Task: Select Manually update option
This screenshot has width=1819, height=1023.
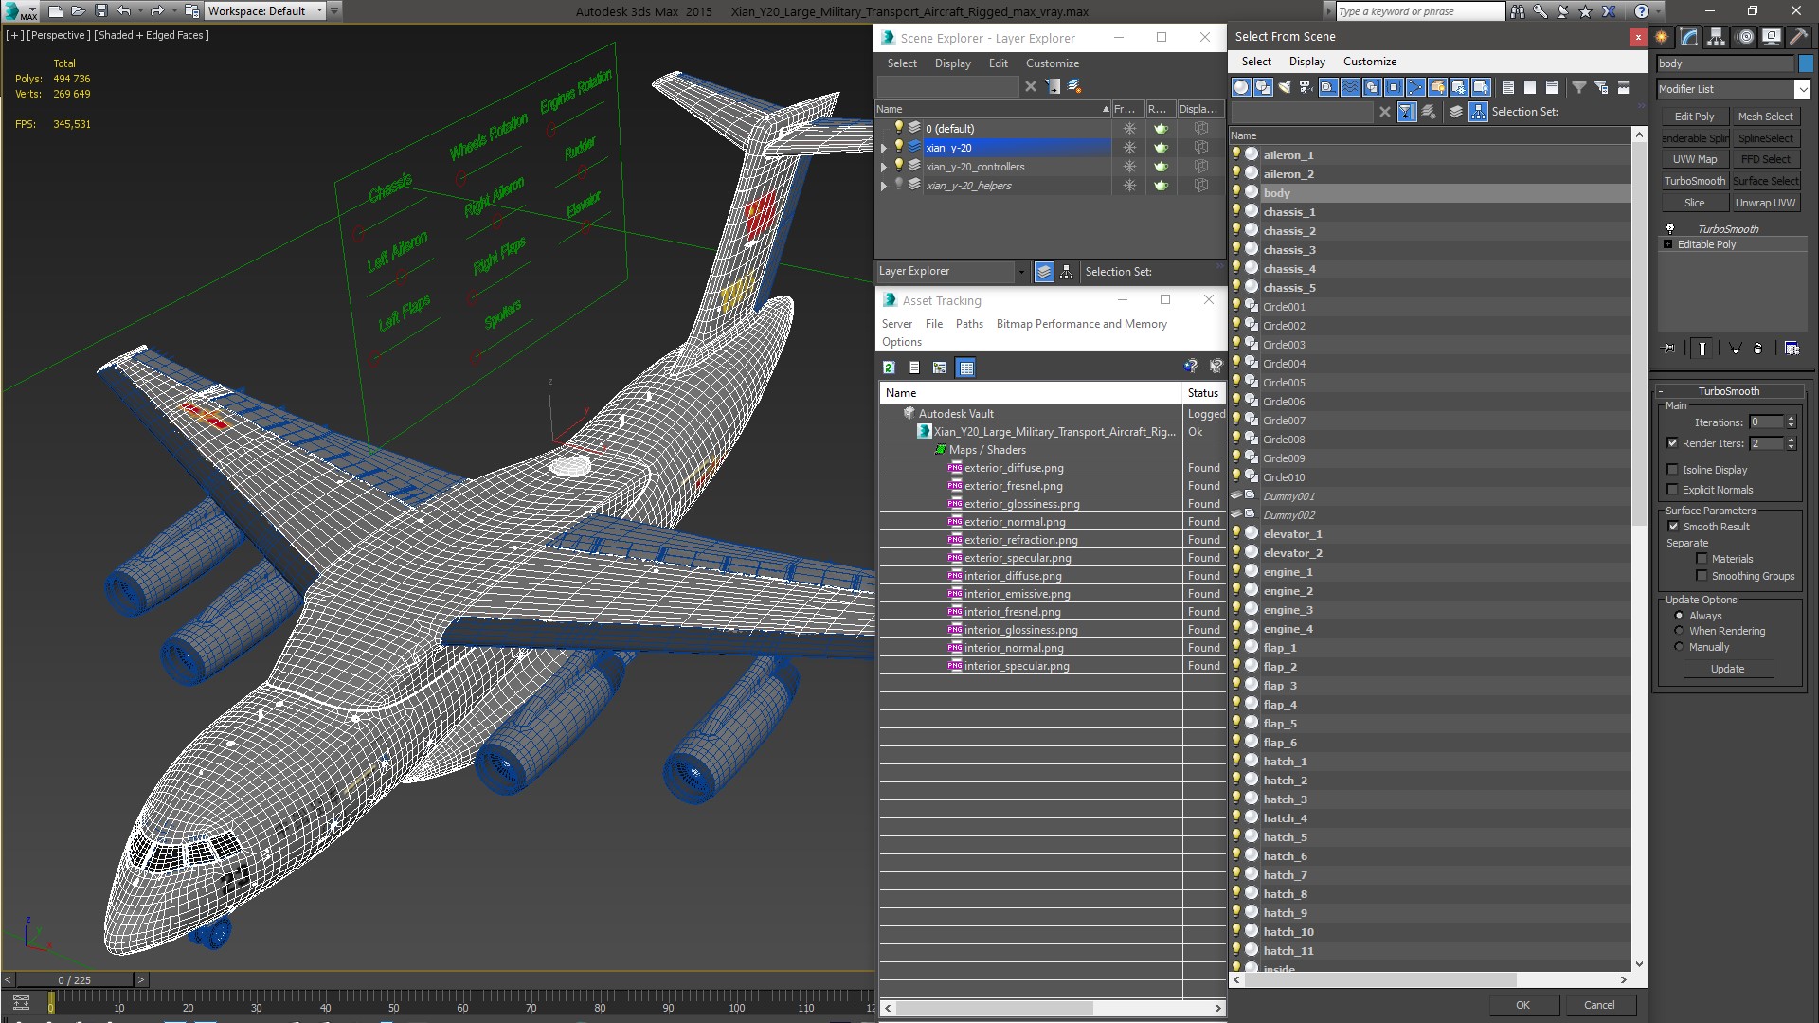Action: click(1680, 647)
